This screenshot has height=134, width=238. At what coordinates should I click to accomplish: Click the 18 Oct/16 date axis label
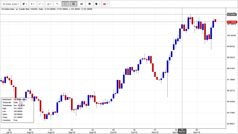coord(134,131)
